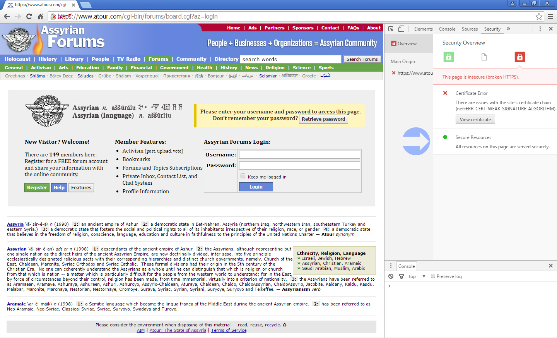Select the Security tab in DevTools
557x338 pixels.
tap(492, 29)
